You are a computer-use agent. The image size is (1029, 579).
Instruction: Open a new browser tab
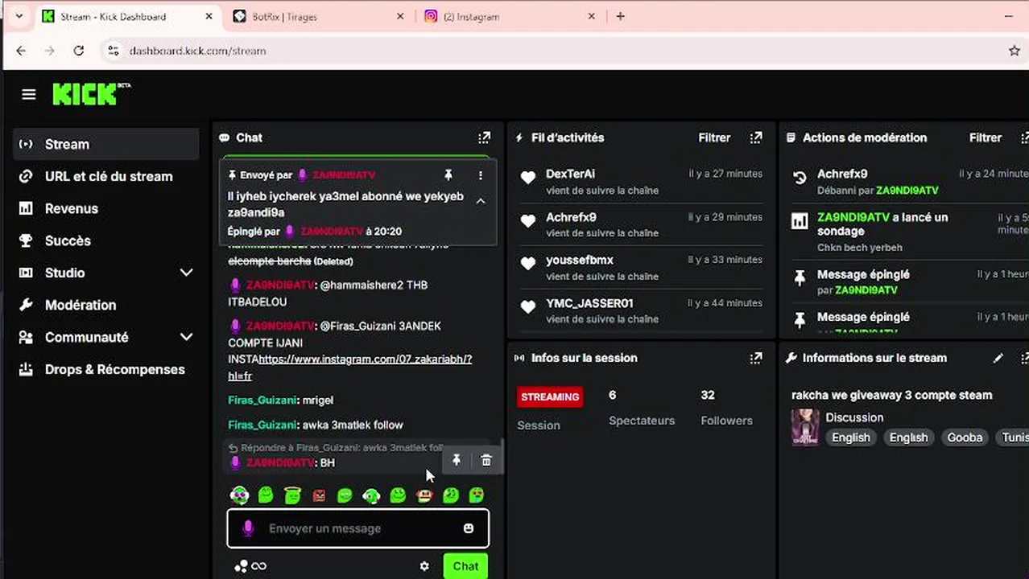click(620, 16)
